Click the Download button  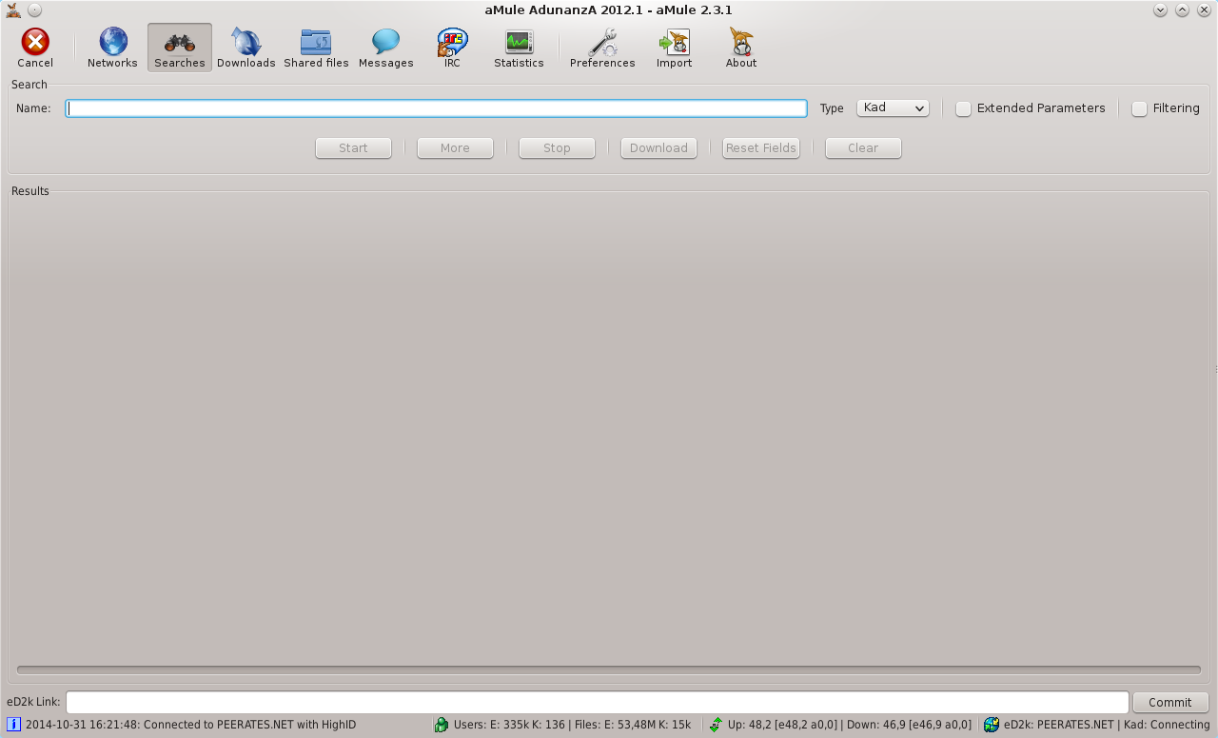pyautogui.click(x=658, y=147)
